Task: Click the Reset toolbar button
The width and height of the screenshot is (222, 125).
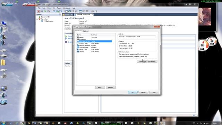Action: (x=49, y=11)
